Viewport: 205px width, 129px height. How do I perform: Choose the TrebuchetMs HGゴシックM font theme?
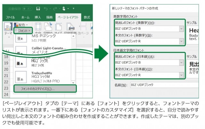[x=43, y=77]
